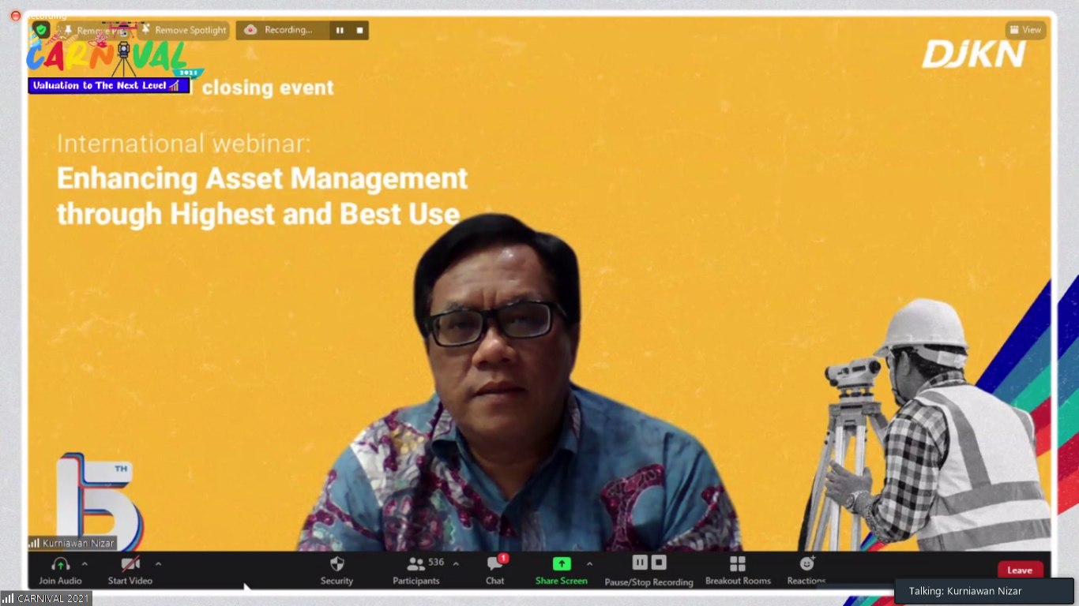This screenshot has width=1079, height=606.
Task: Stop recording from the bottom toolbar
Action: 659,563
